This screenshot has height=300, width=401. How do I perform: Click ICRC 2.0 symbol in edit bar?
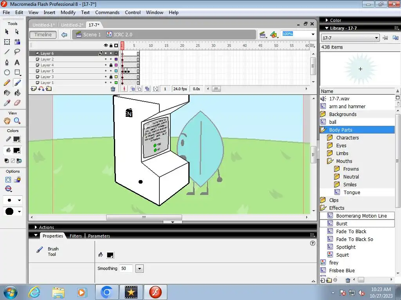pos(119,34)
